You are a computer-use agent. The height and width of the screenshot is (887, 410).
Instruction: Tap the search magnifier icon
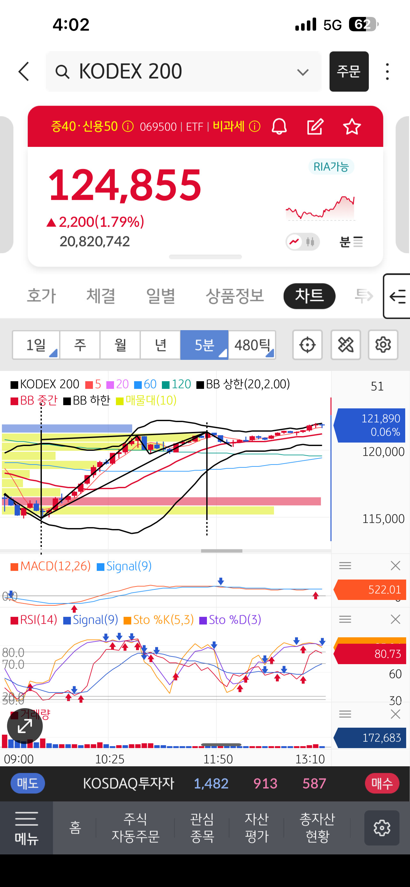[62, 72]
